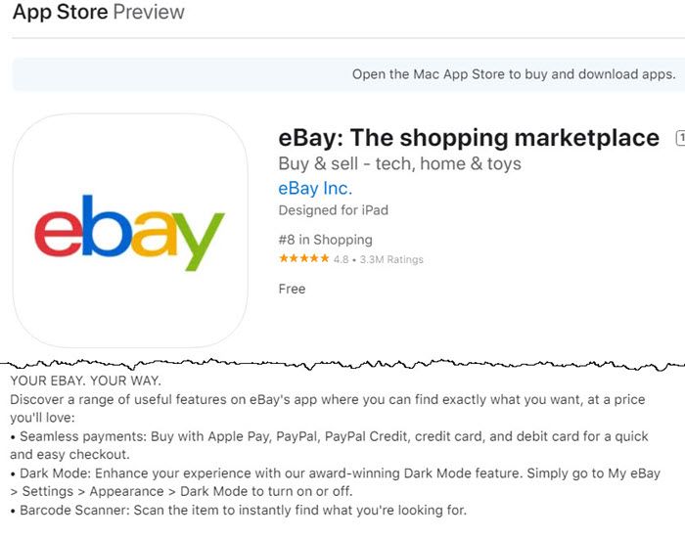The width and height of the screenshot is (685, 540).
Task: Click the YOUR EBAY. YOUR WAY. heading
Action: click(86, 381)
